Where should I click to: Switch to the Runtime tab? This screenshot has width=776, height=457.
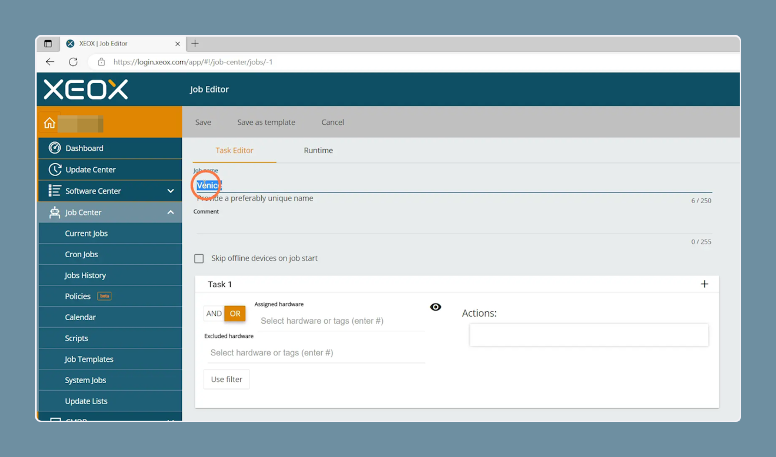click(x=318, y=150)
